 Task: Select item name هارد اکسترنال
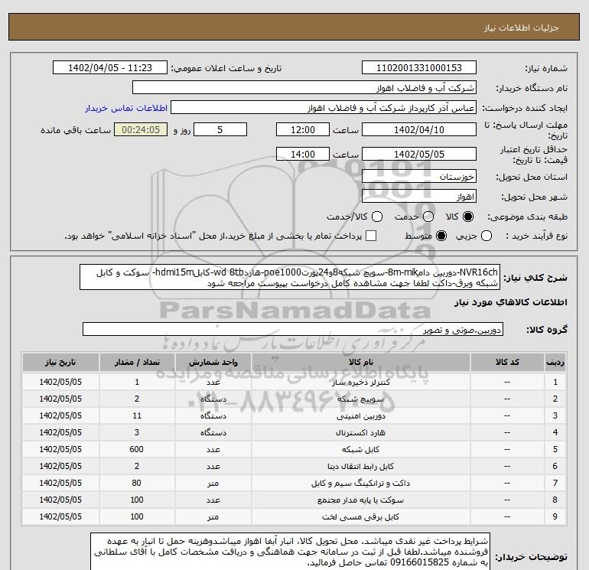pyautogui.click(x=360, y=432)
